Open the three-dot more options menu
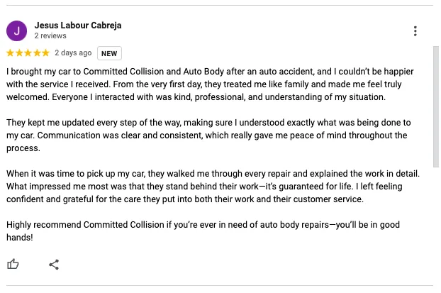 pos(415,31)
